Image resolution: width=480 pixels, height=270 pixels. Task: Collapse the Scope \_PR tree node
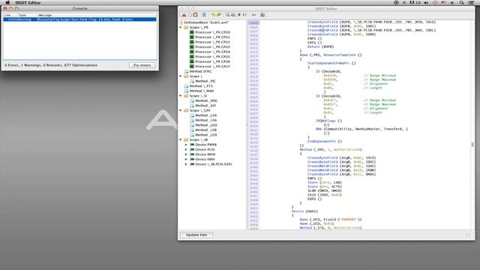[181, 27]
